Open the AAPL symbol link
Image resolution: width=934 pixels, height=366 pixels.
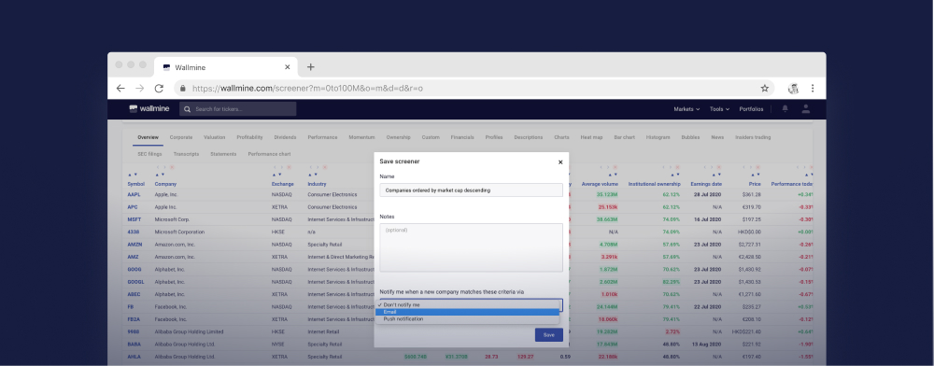click(133, 194)
